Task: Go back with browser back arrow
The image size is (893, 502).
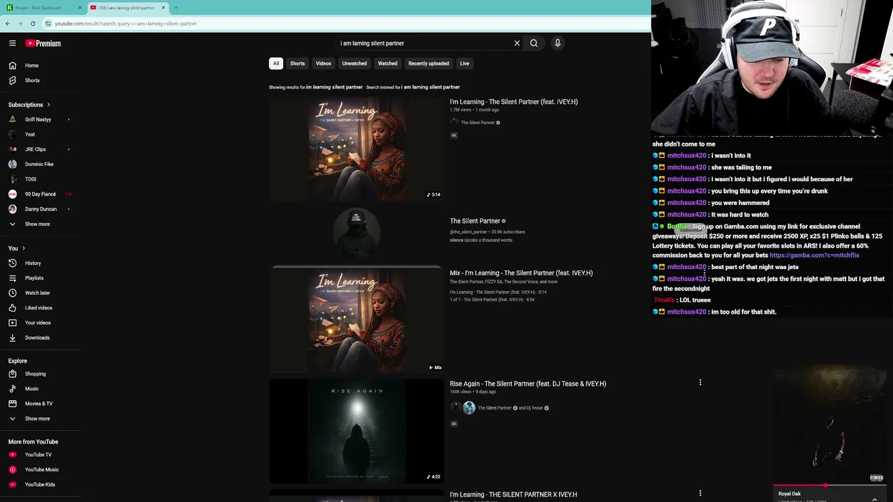Action: tap(8, 24)
